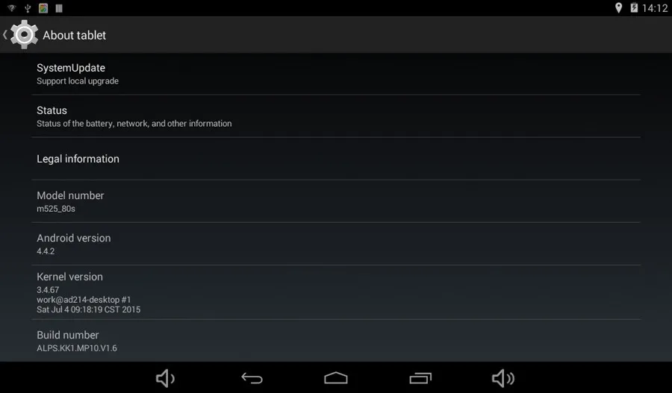Tap the volume up icon in navigation bar
Viewport: 672px width, 393px height.
[x=503, y=378]
